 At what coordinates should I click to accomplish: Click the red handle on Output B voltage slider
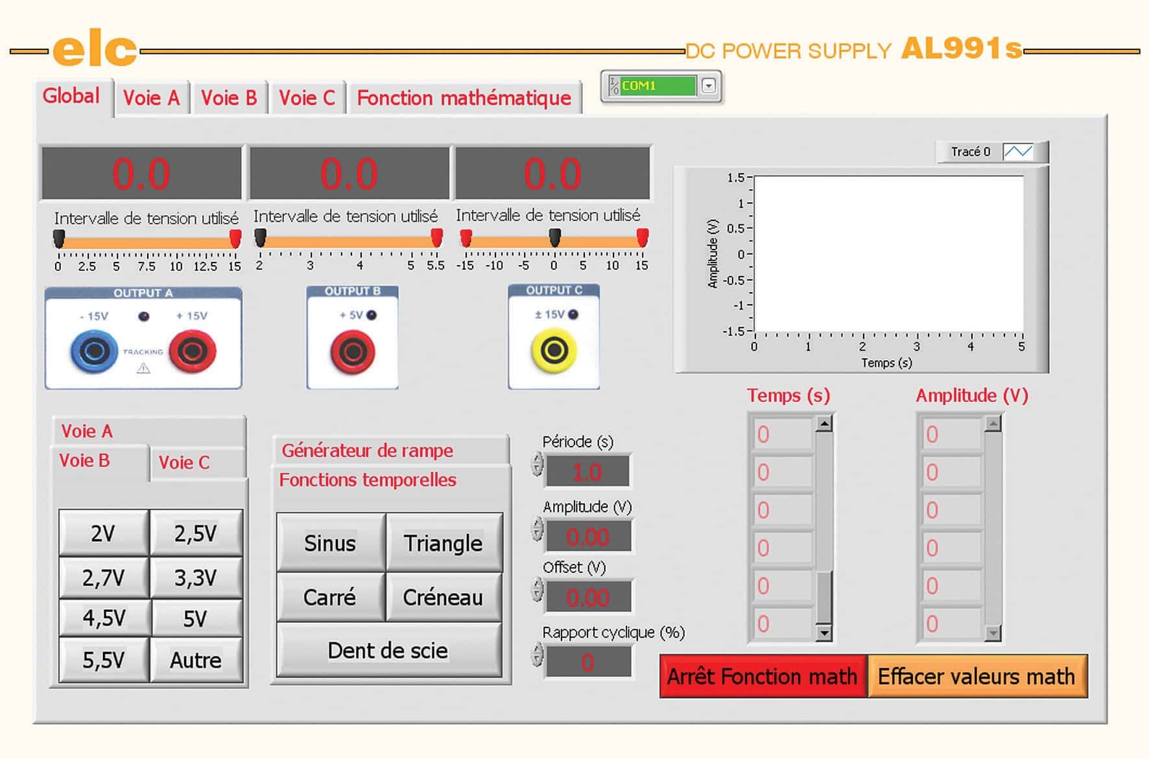437,238
